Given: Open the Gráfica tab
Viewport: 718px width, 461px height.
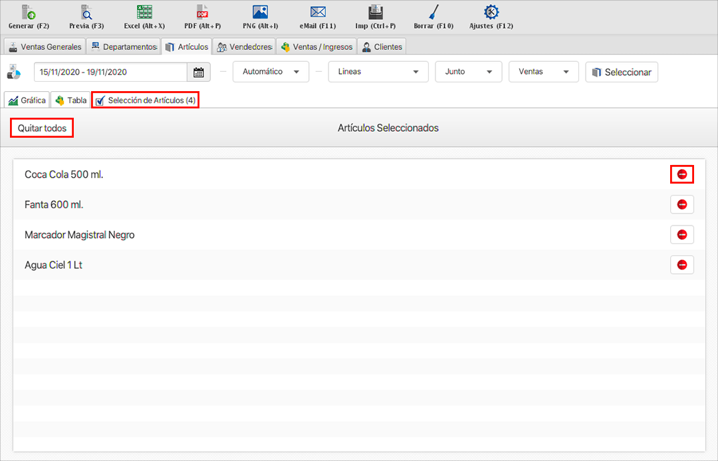Looking at the screenshot, I should point(27,100).
